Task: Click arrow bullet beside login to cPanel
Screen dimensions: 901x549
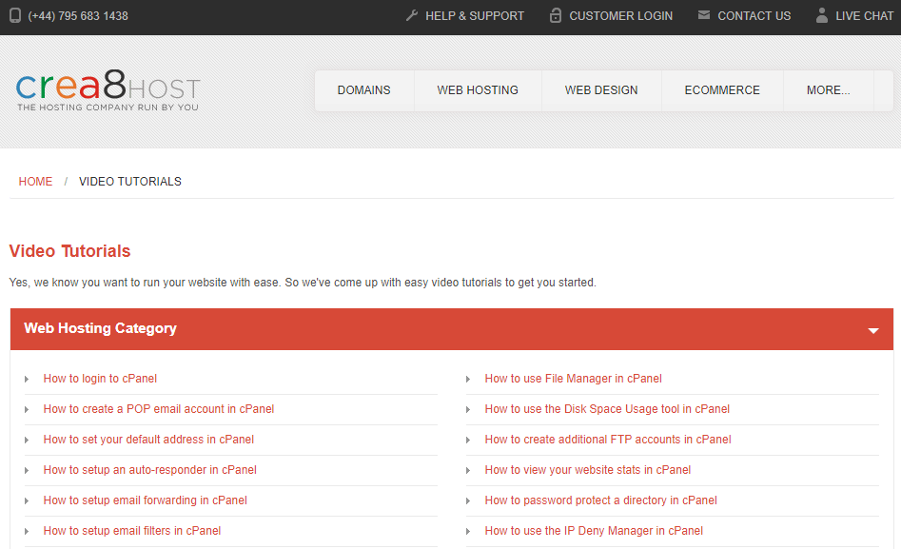Action: click(x=27, y=380)
